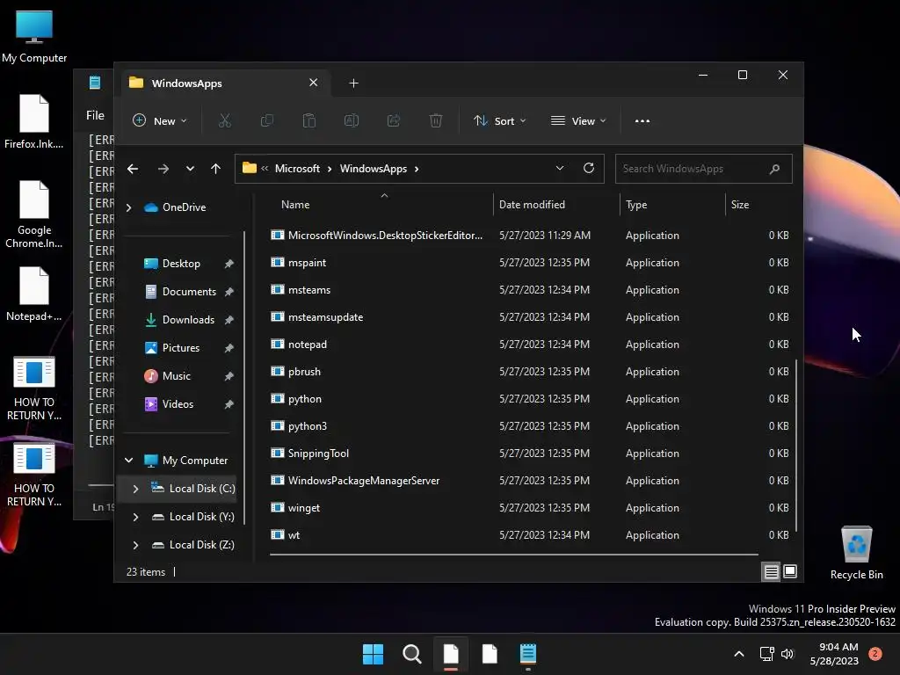Open the taskbar clock showing 9:04 AM

(x=834, y=654)
